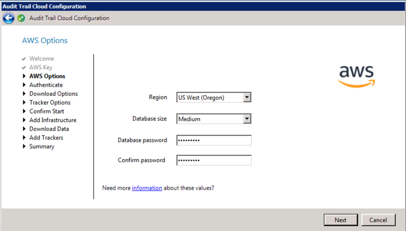Focus the Confirm password field

(214, 160)
